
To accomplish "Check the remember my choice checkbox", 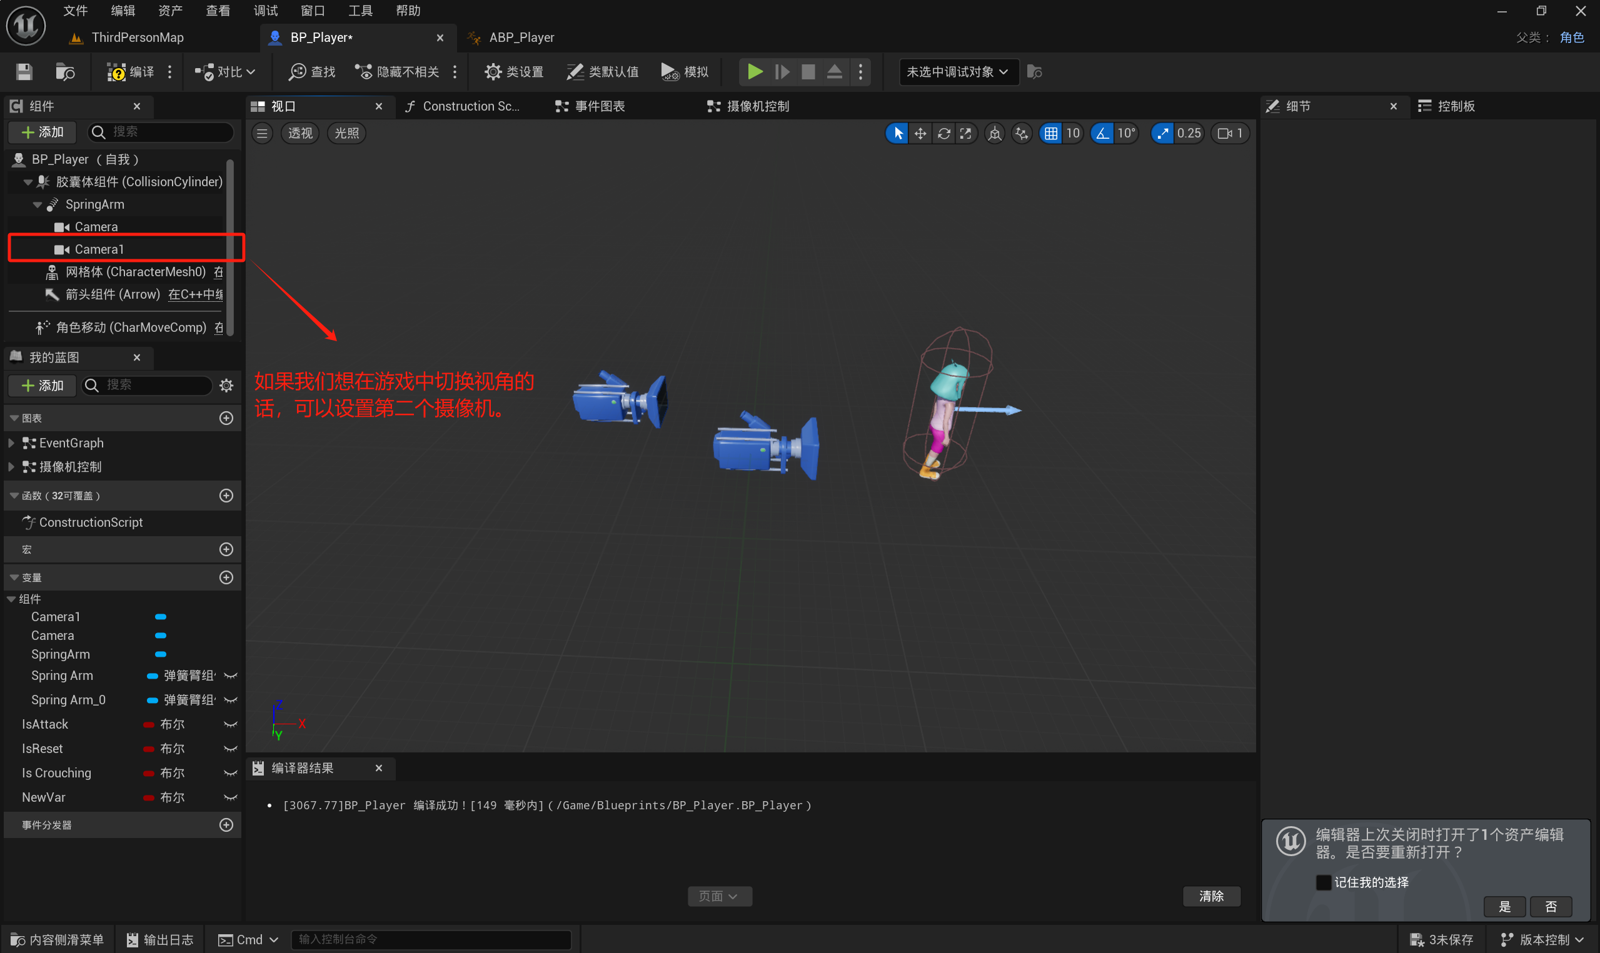I will 1323,882.
